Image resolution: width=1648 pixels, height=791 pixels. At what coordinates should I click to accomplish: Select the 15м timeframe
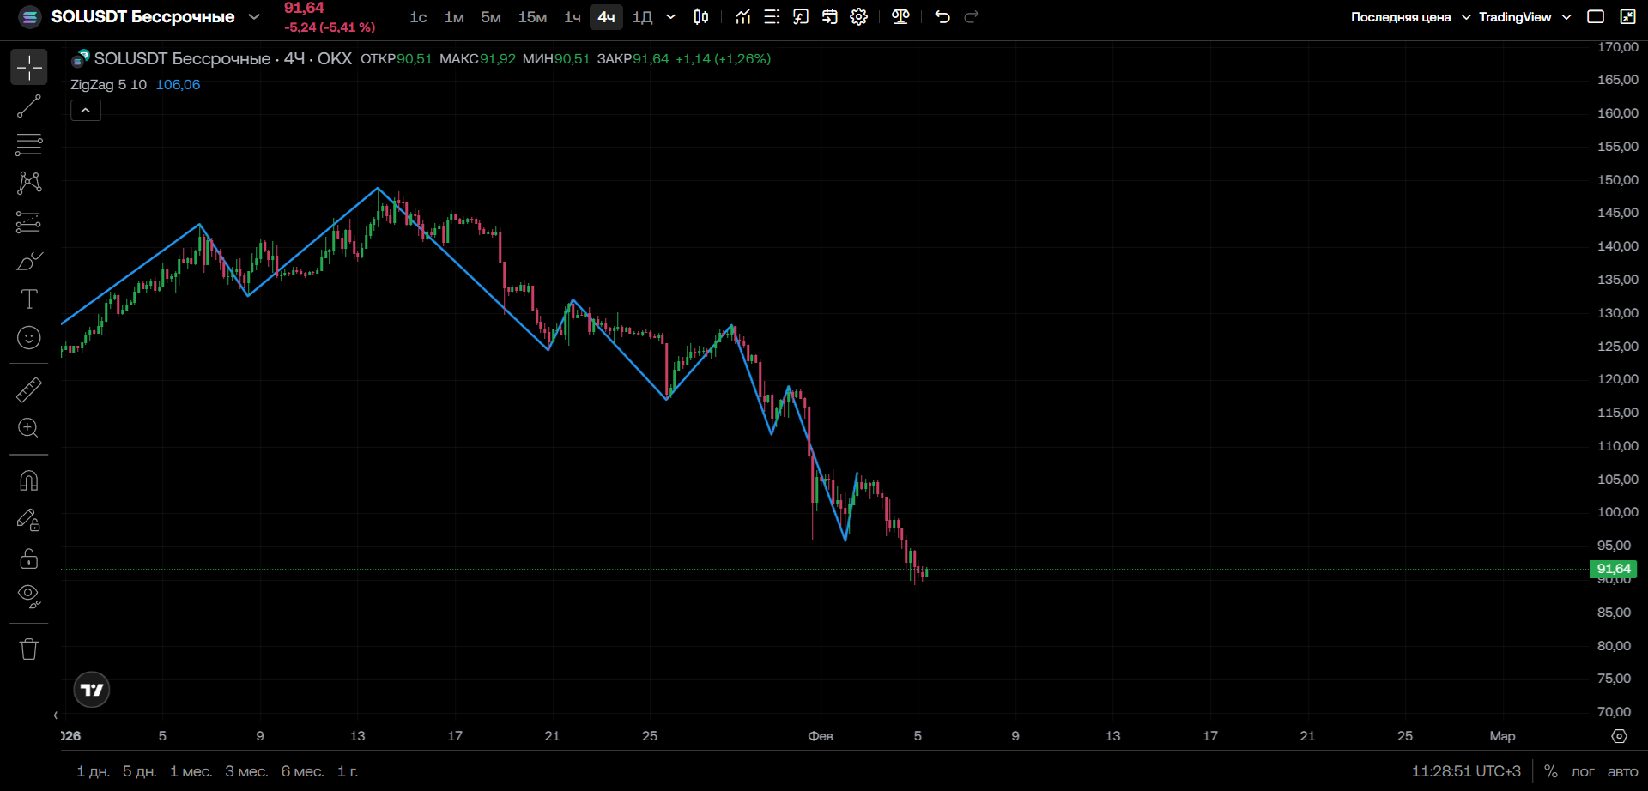coord(532,17)
